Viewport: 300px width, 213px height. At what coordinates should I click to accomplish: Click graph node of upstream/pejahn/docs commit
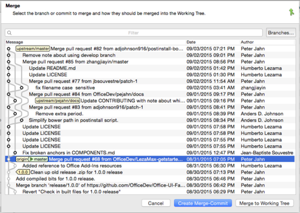pyautogui.click(x=15, y=101)
